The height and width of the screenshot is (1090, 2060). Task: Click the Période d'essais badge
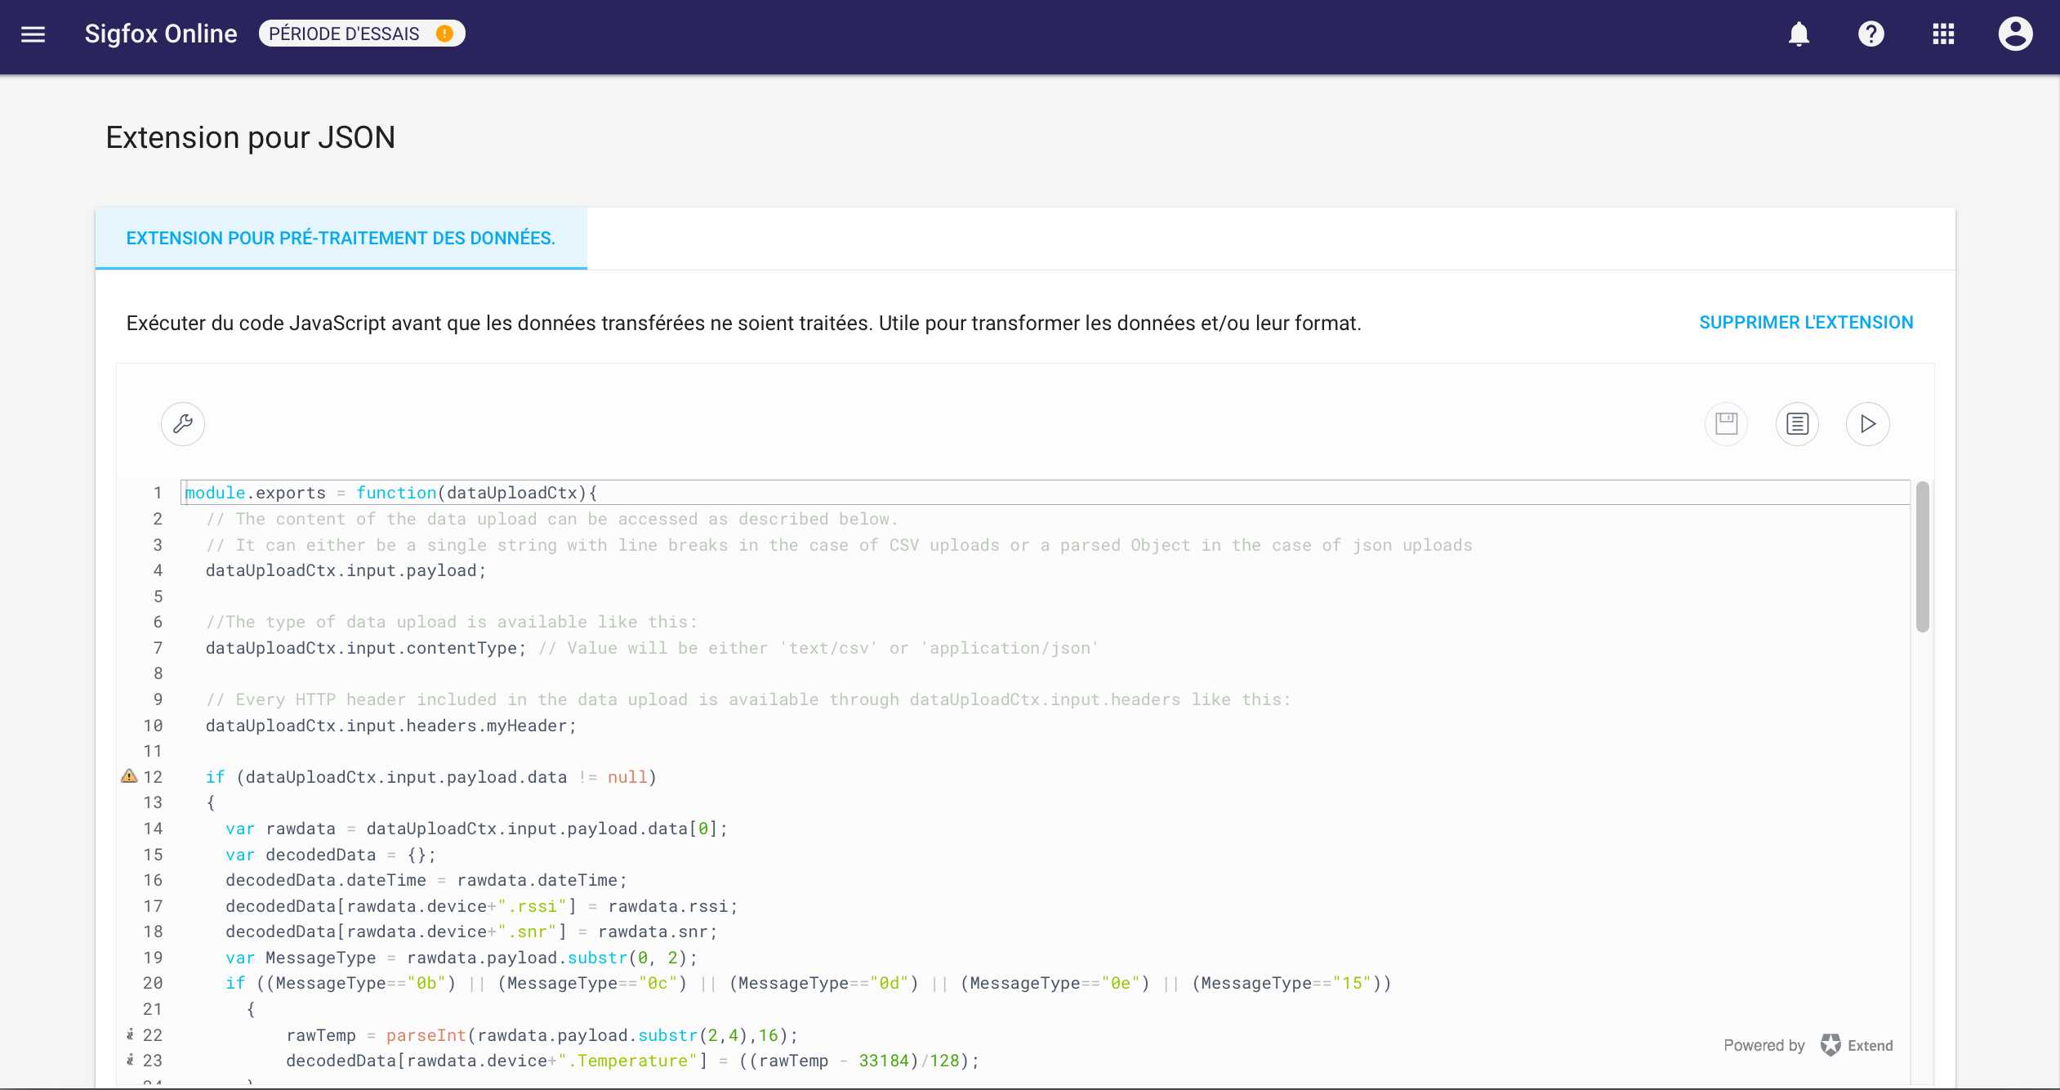pyautogui.click(x=362, y=34)
